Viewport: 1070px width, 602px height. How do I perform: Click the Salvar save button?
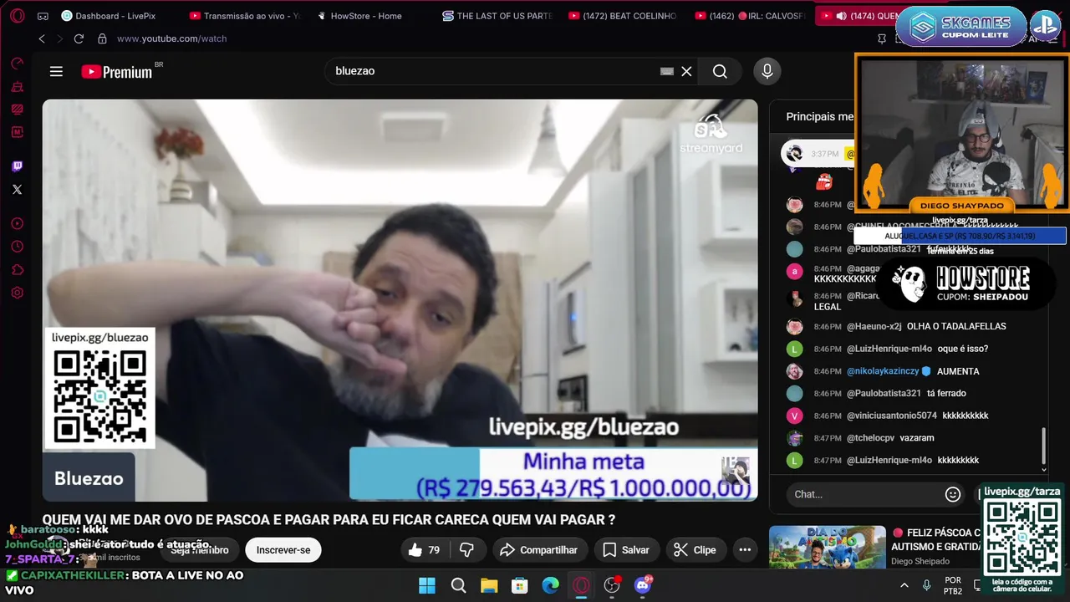point(626,550)
